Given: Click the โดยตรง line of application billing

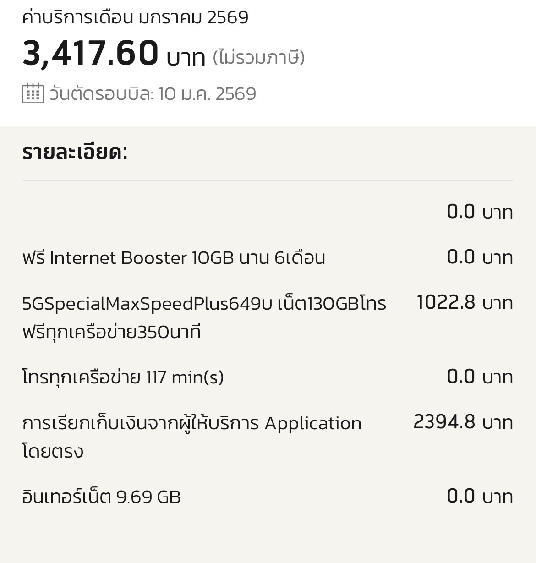Looking at the screenshot, I should tap(53, 452).
